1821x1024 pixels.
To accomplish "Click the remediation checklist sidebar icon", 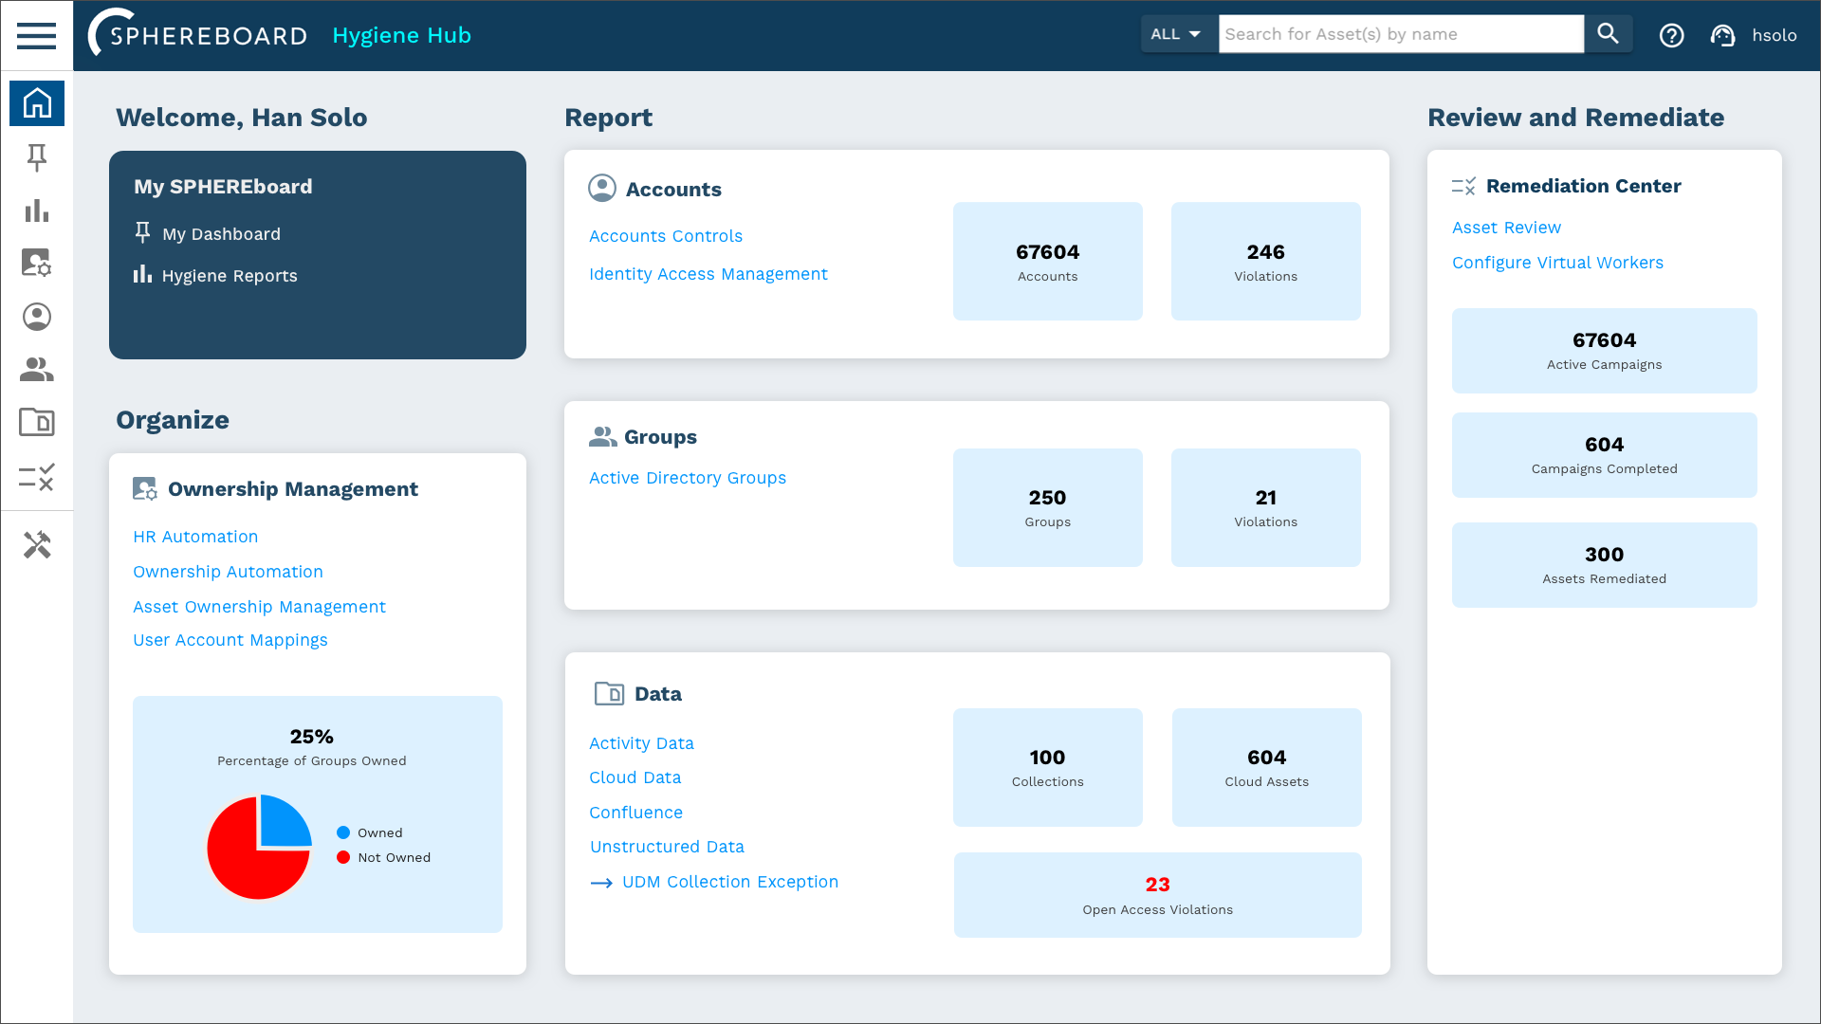I will (37, 477).
